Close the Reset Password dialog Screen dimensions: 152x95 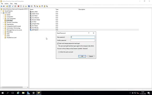(93, 33)
